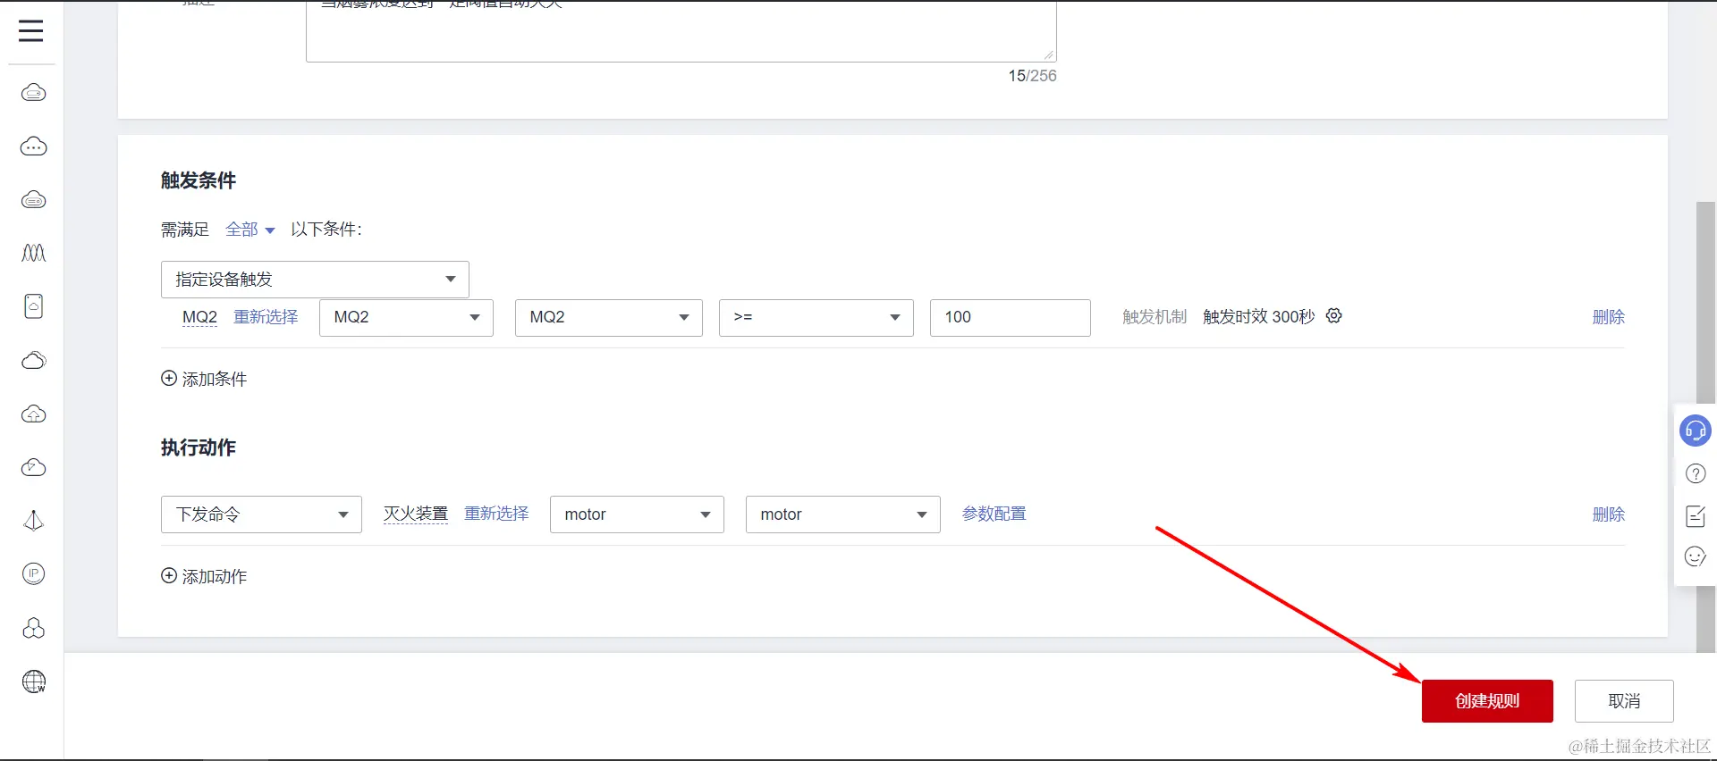Click the description text area
1717x761 pixels.
tap(681, 30)
